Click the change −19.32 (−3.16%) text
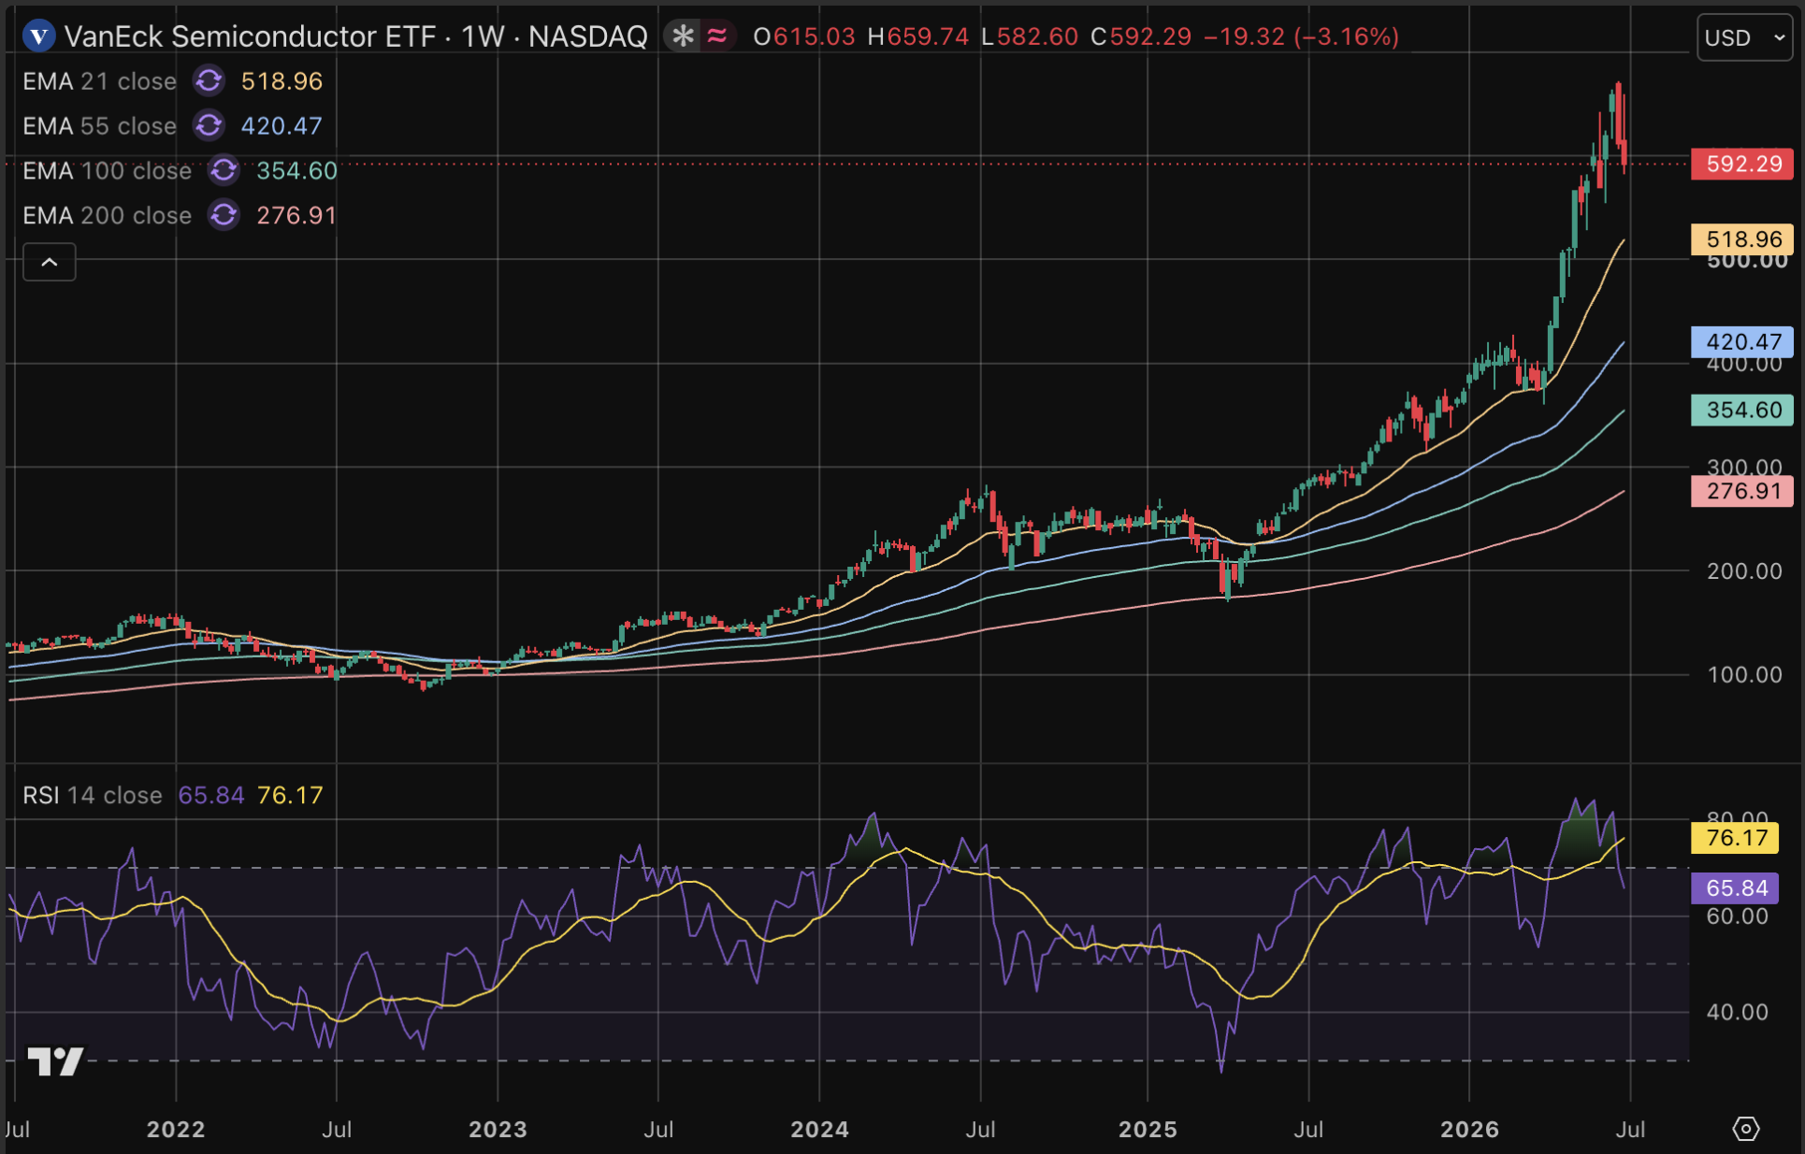This screenshot has width=1805, height=1154. click(1302, 36)
